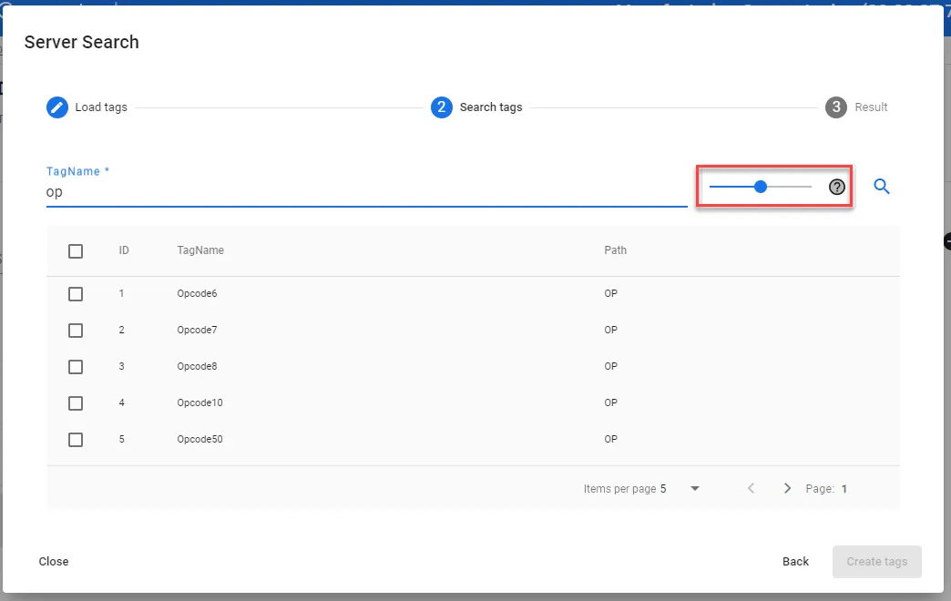Click the Search tags step label
The image size is (951, 601).
pos(491,107)
